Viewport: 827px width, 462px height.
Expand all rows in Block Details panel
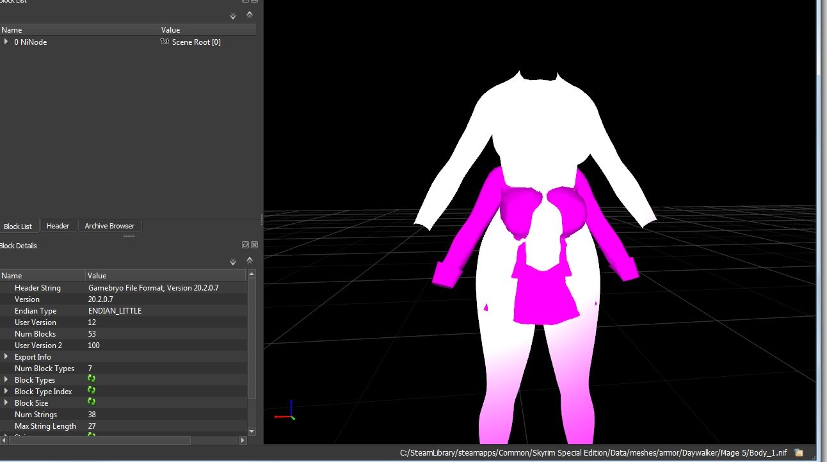click(x=233, y=262)
